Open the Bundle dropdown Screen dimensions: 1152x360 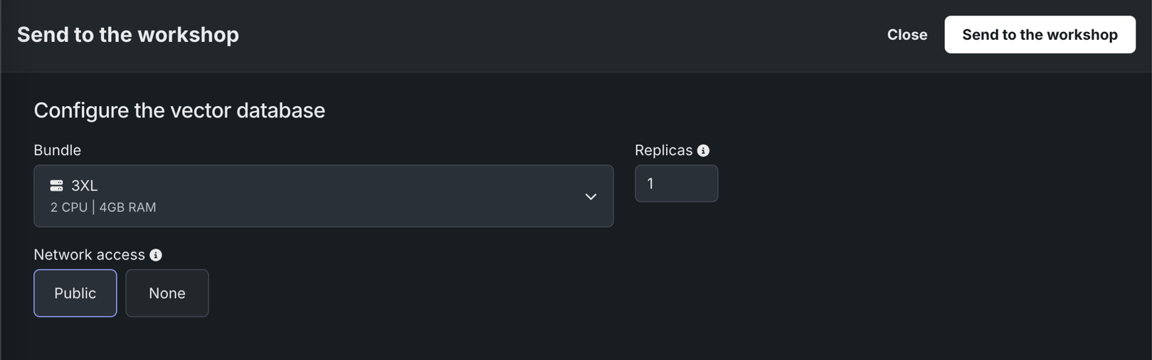tap(323, 196)
